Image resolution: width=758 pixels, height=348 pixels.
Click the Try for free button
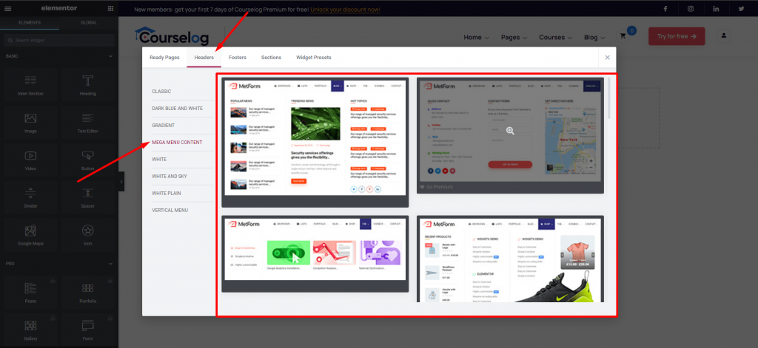(677, 36)
